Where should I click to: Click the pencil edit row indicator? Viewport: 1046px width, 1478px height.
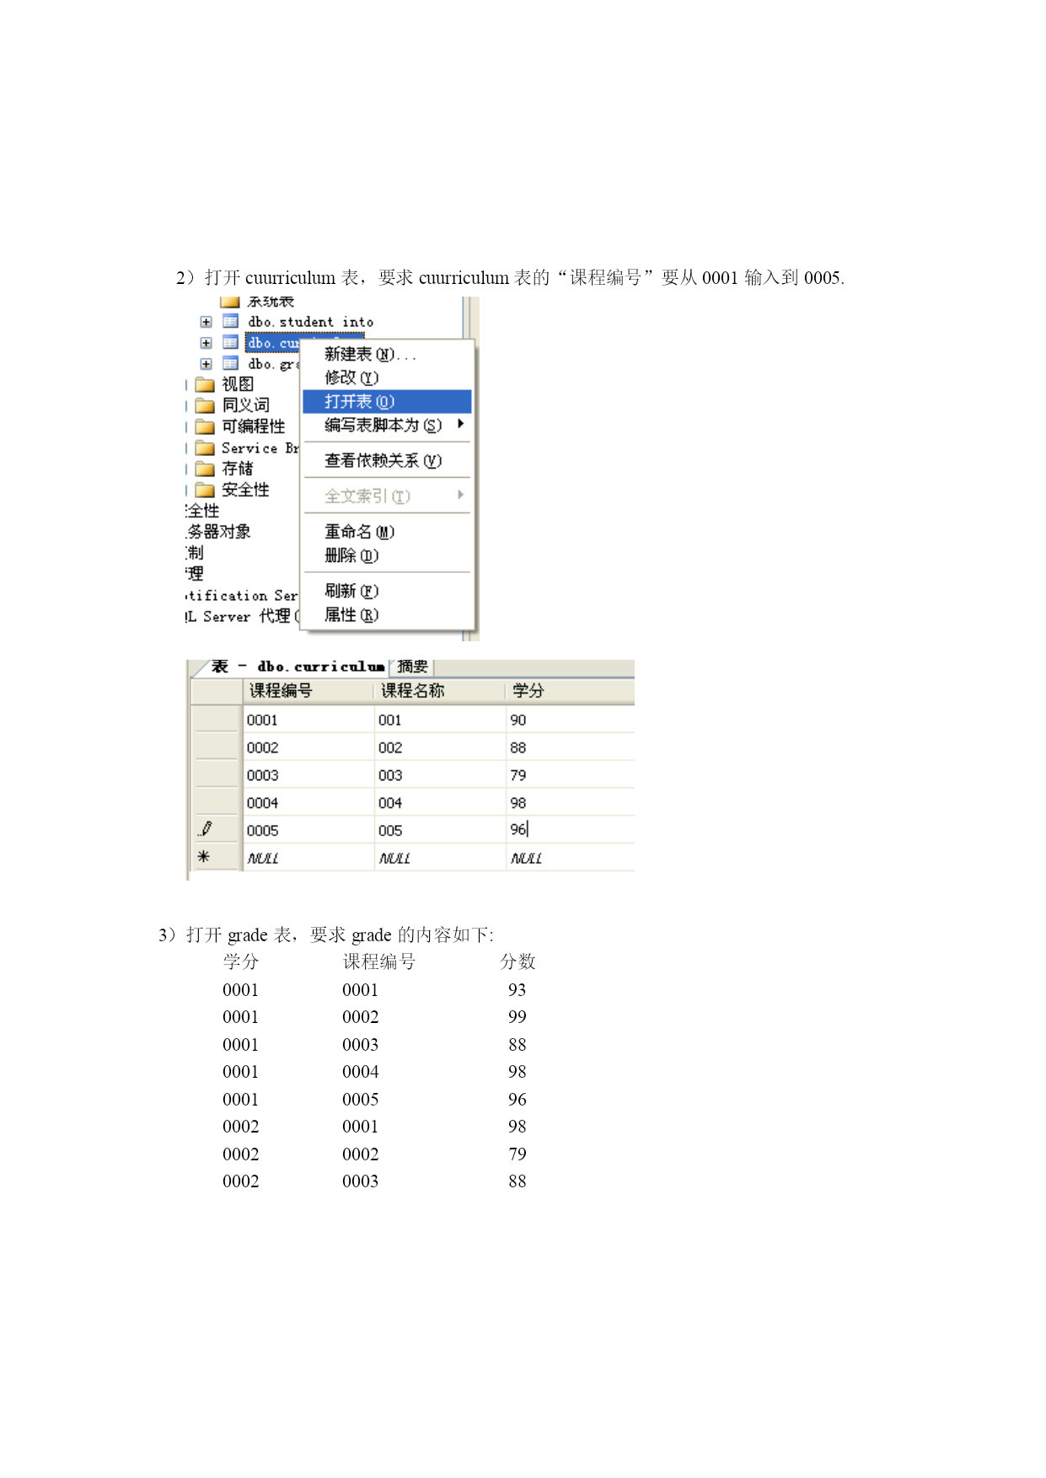pos(205,829)
